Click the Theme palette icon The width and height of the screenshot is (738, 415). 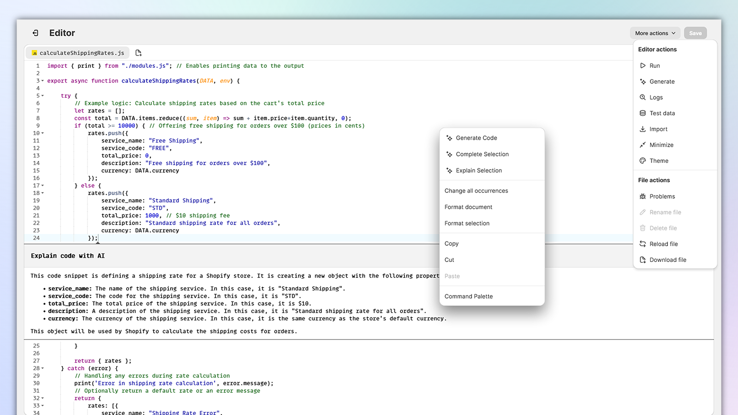643,161
